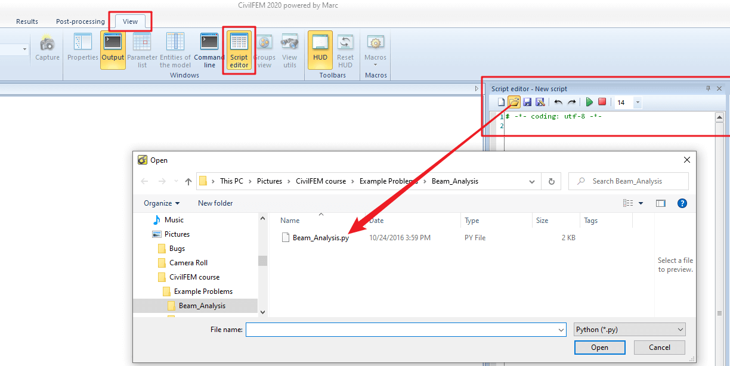This screenshot has width=730, height=366.
Task: Stop script execution with red square
Action: (602, 103)
